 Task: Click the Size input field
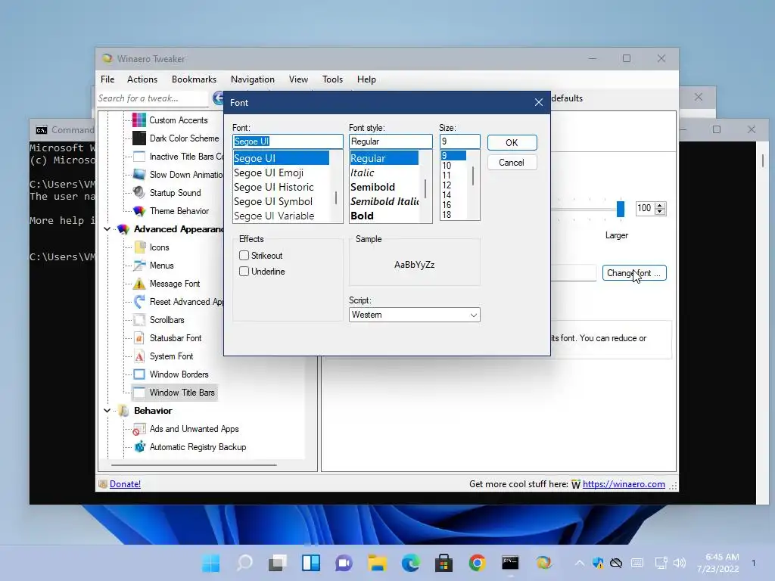click(459, 141)
